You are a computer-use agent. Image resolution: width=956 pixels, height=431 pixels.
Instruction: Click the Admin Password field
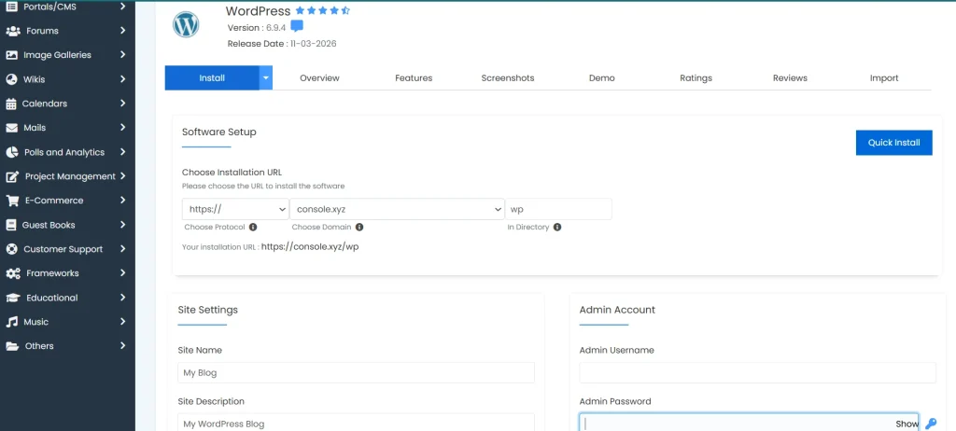point(749,423)
